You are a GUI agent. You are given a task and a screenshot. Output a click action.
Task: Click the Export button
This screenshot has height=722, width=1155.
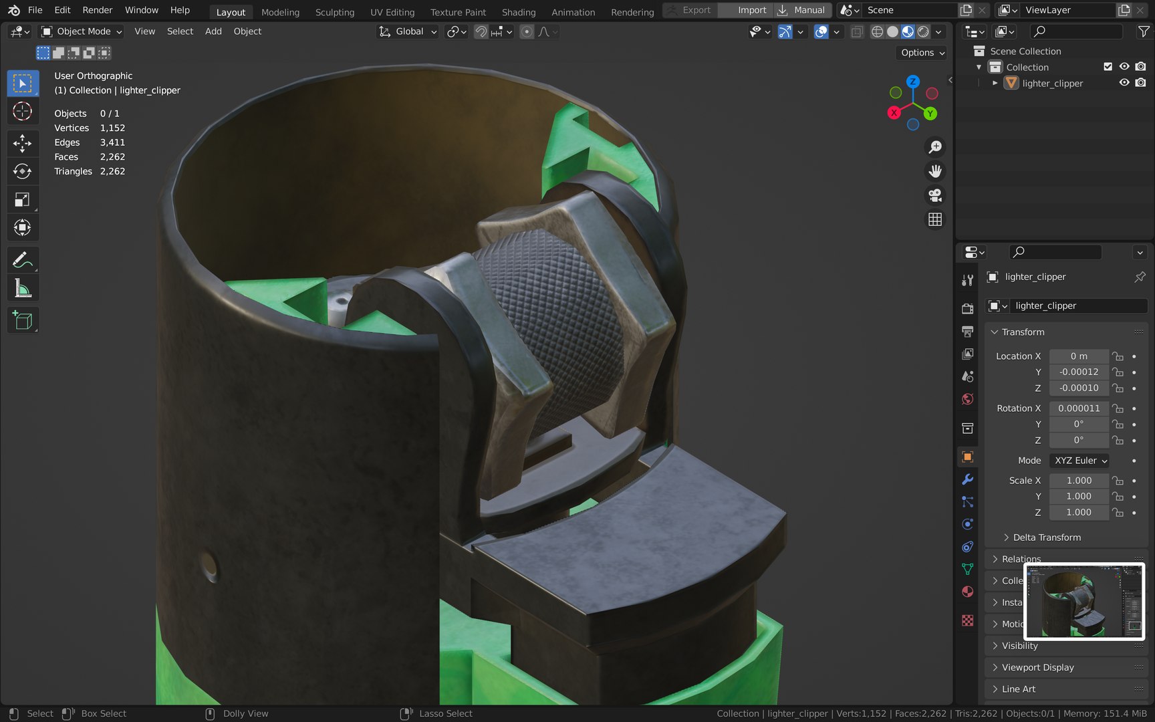click(690, 10)
